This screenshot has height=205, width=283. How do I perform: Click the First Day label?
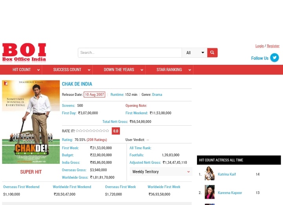click(69, 113)
